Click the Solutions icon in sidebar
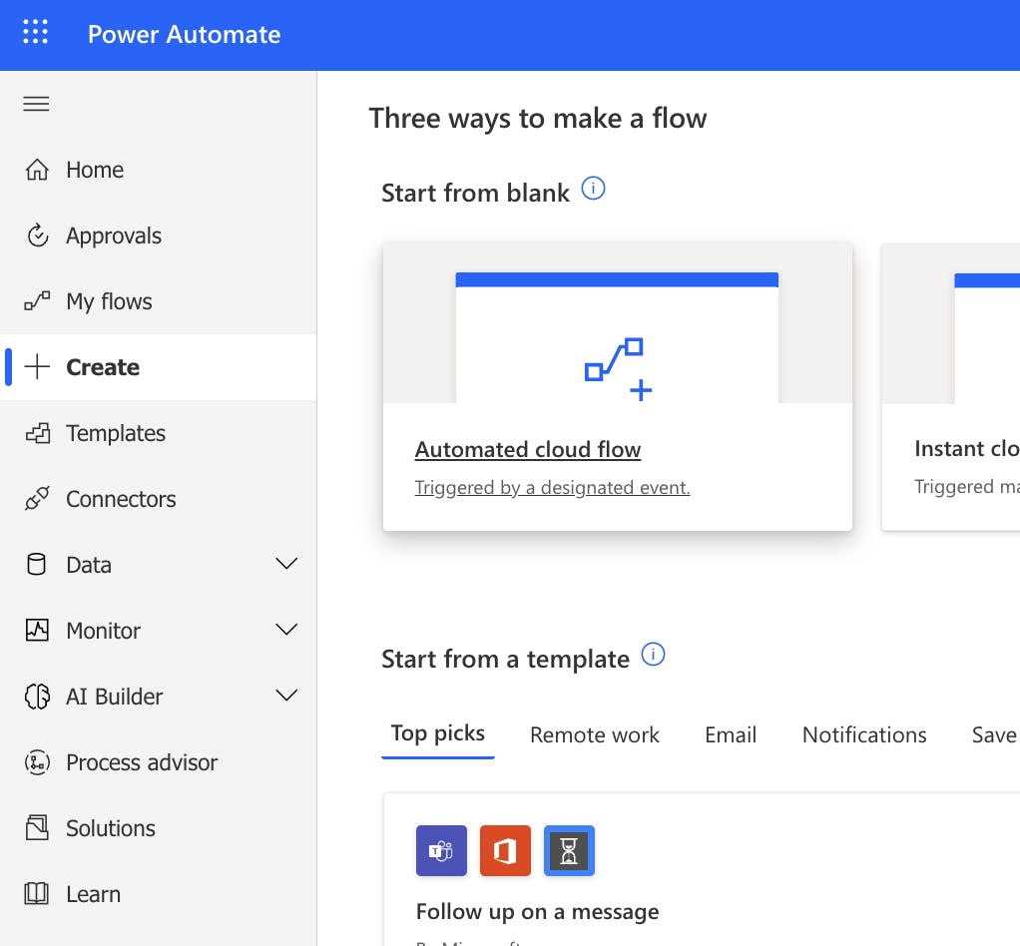1020x946 pixels. (37, 828)
